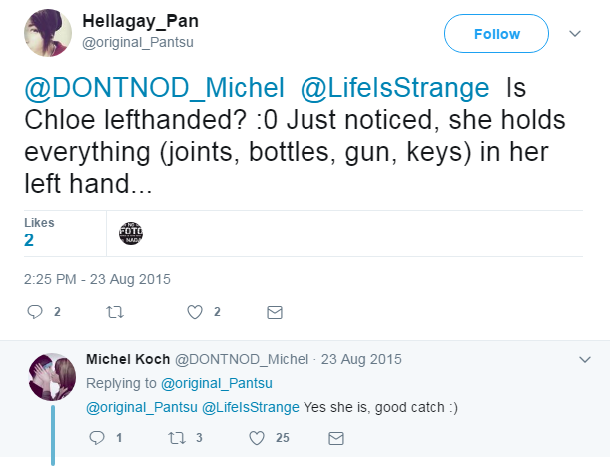Viewport: 610px width, 468px height.
Task: Click the Hellagay_Pan display name
Action: pyautogui.click(x=138, y=23)
